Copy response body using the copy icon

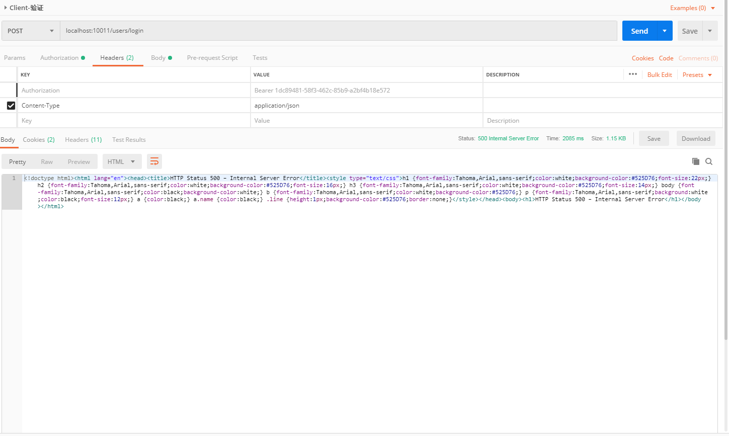point(696,161)
